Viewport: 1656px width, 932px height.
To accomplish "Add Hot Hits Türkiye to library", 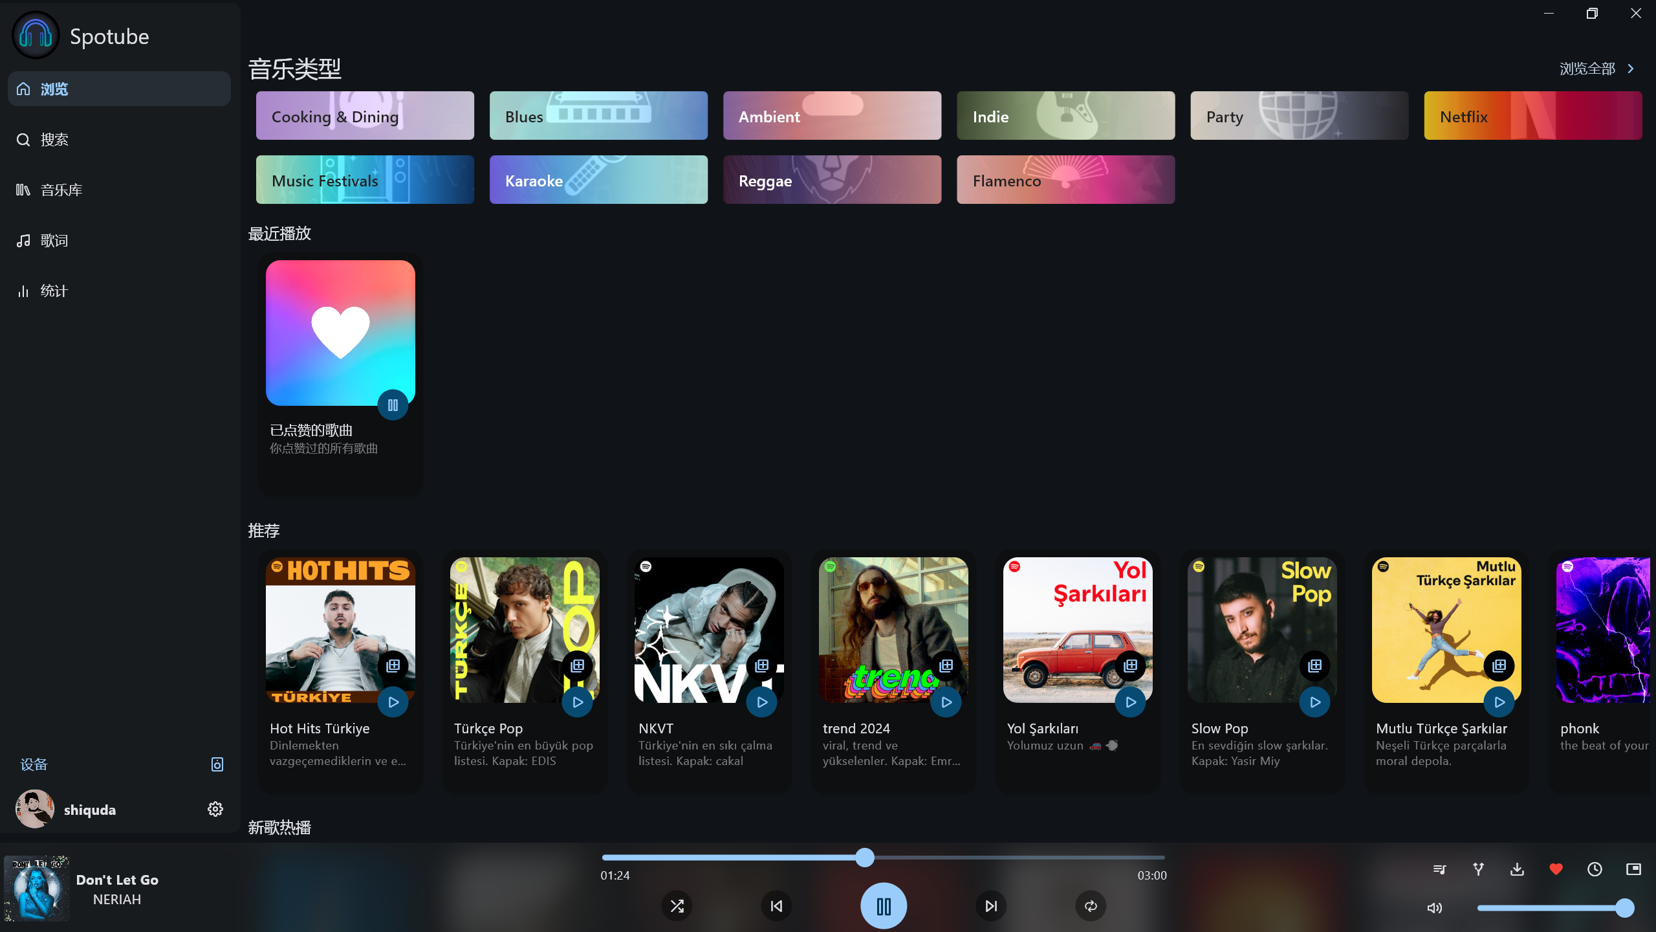I will point(393,665).
